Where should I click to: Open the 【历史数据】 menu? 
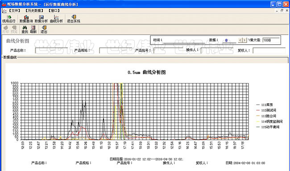point(34,11)
